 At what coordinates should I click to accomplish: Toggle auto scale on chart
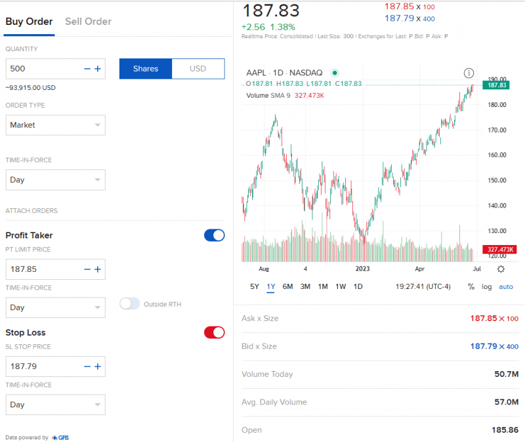tap(506, 286)
